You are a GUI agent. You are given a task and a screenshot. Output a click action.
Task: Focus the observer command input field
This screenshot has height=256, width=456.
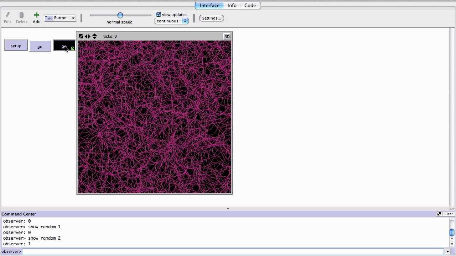point(233,252)
